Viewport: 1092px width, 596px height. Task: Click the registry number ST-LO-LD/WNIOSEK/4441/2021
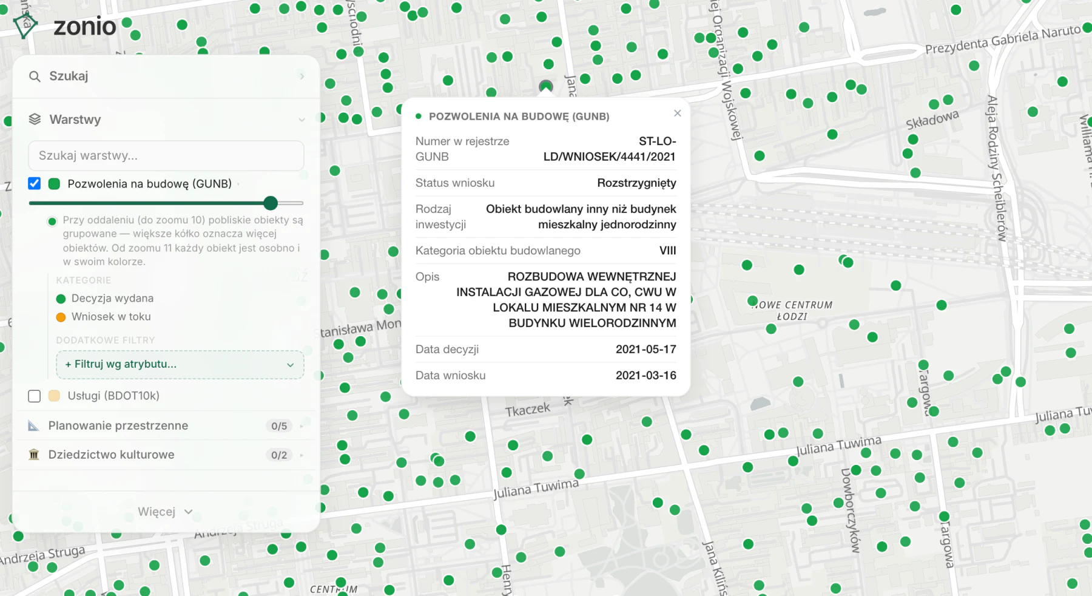pyautogui.click(x=610, y=149)
